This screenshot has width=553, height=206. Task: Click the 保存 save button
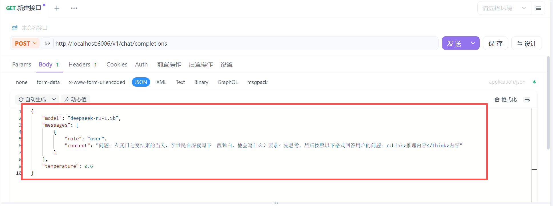[x=495, y=43]
